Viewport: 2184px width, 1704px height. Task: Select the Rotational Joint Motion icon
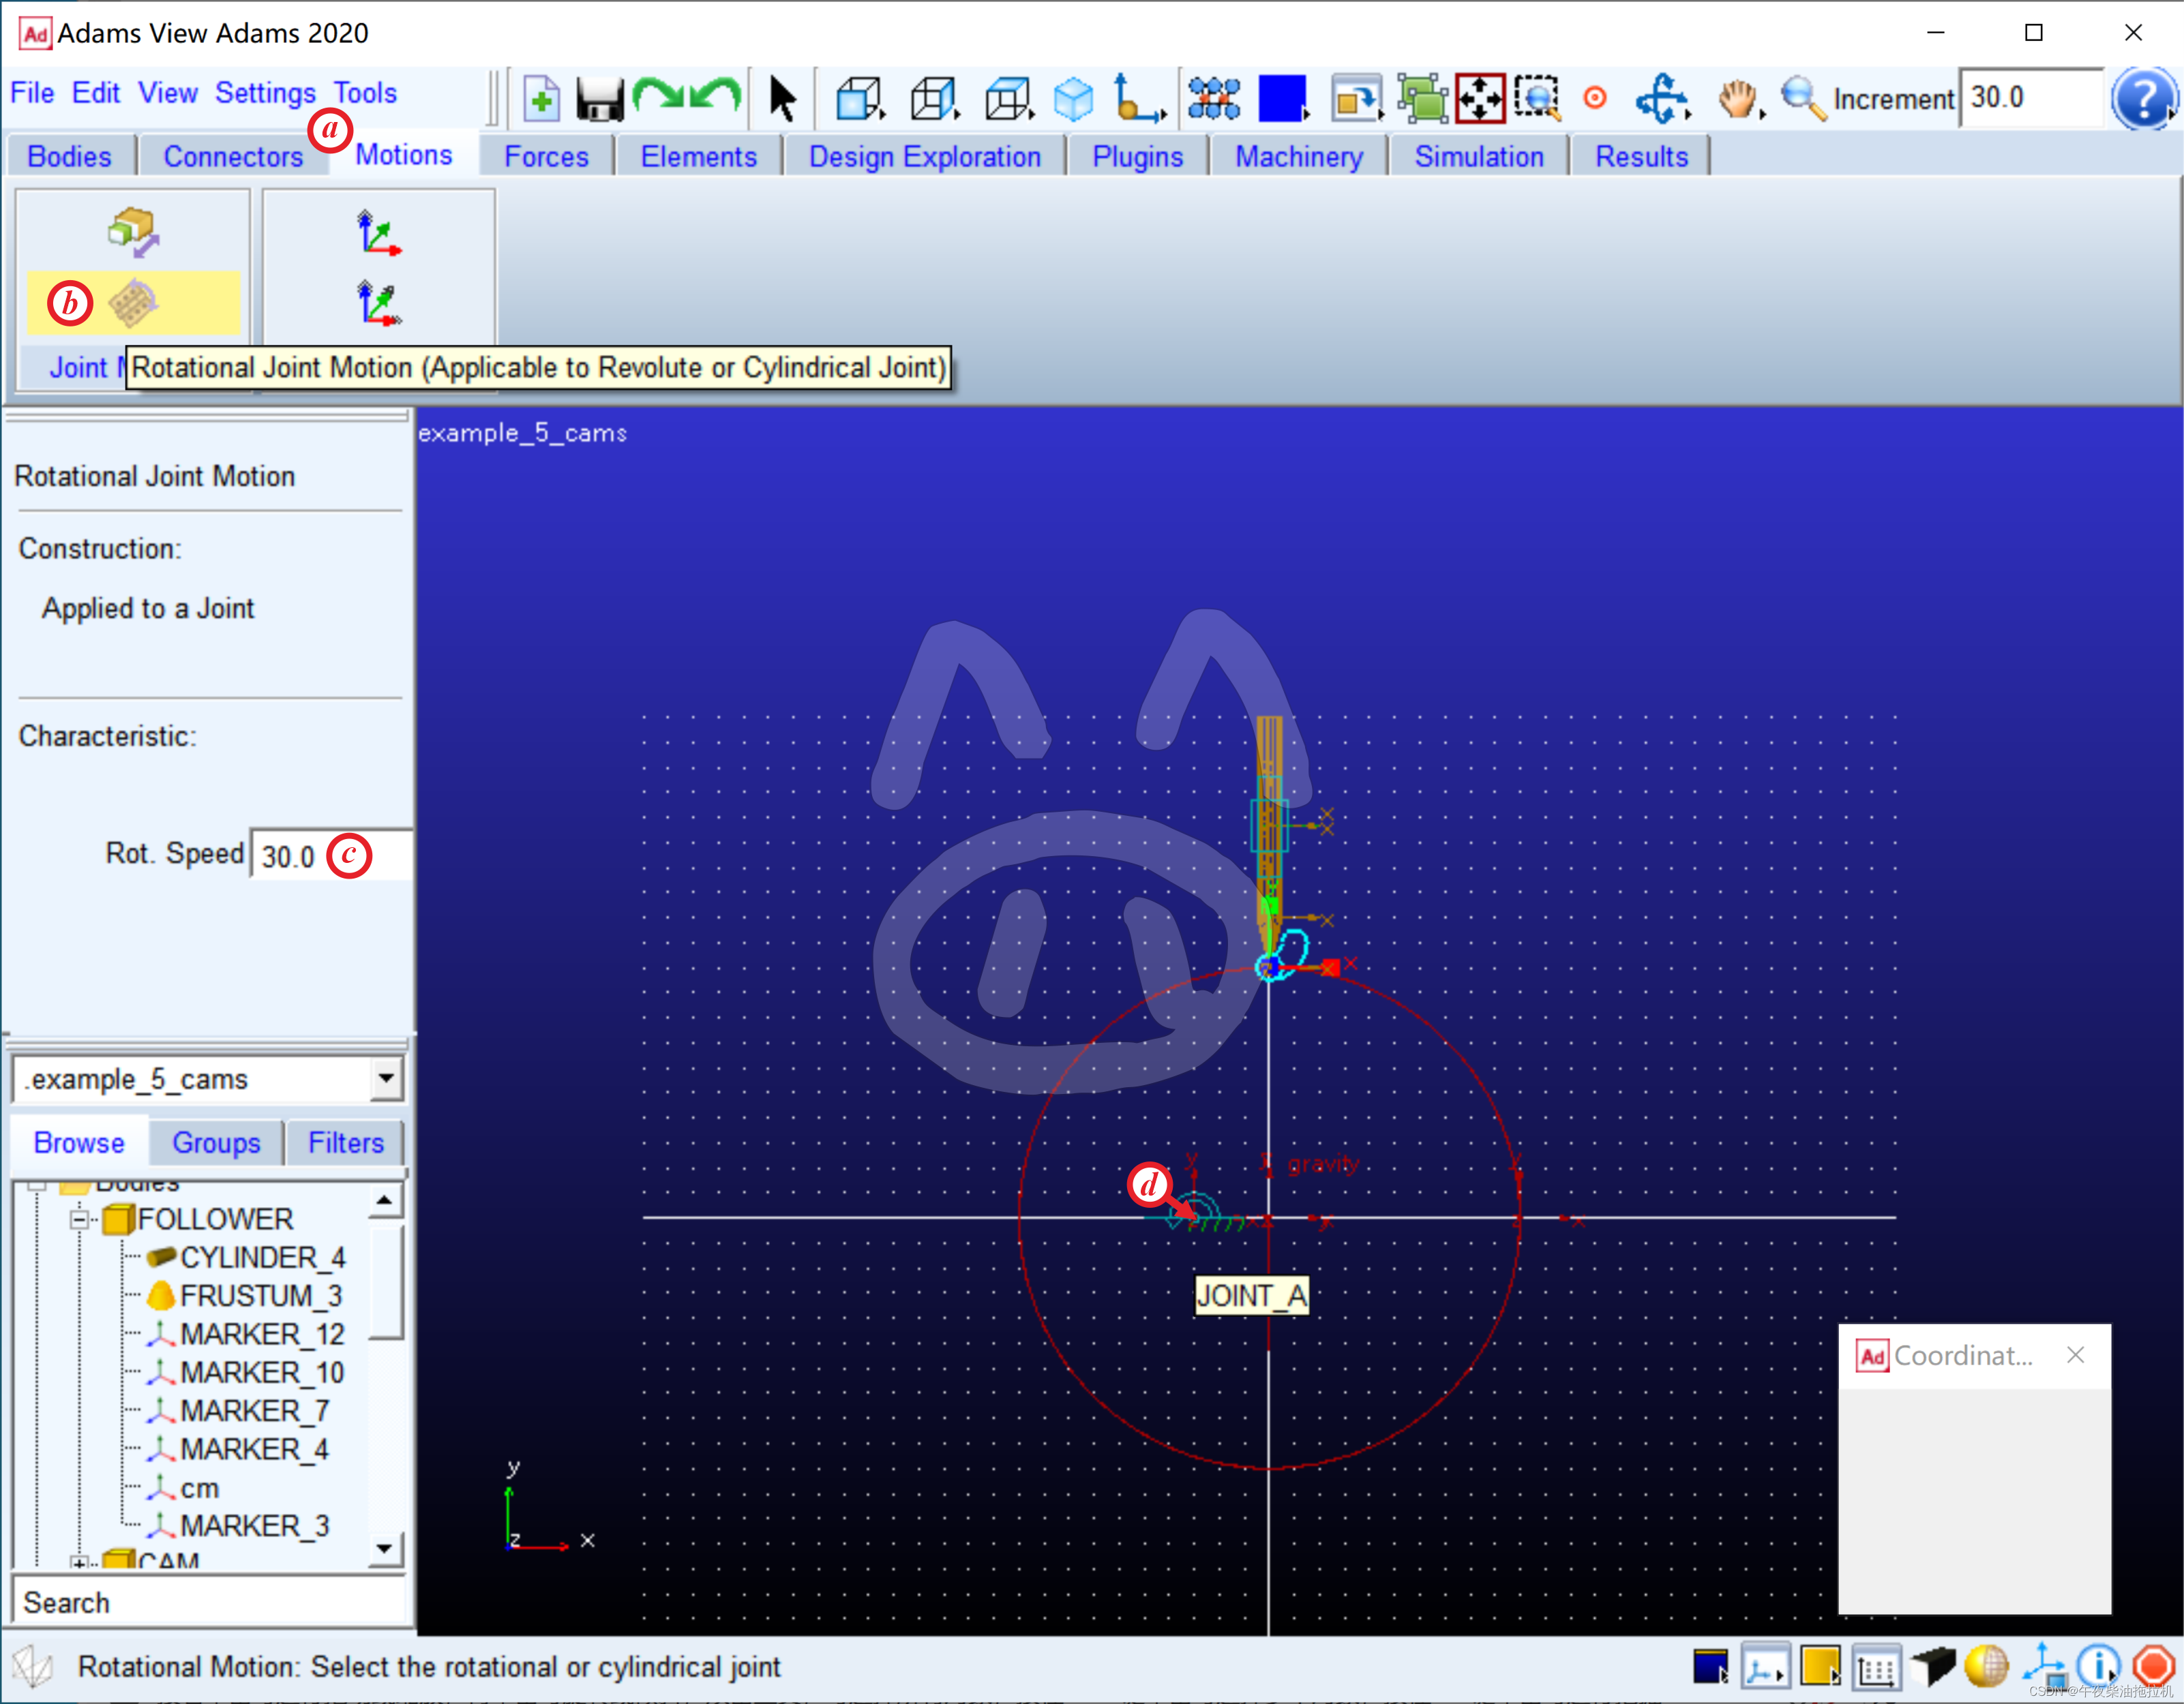132,303
